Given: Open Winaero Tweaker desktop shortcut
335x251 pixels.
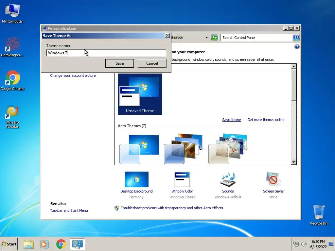Looking at the screenshot, I should click(x=12, y=117).
